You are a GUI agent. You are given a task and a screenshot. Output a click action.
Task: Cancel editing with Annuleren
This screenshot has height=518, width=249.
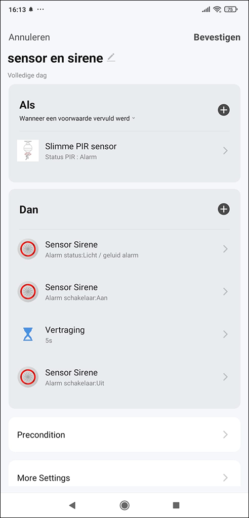[29, 37]
